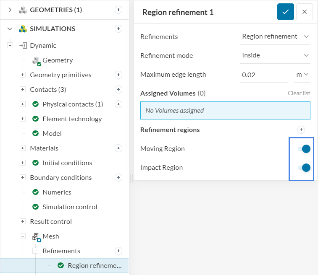
Task: Add a new geometry with plus icon
Action: click(118, 10)
